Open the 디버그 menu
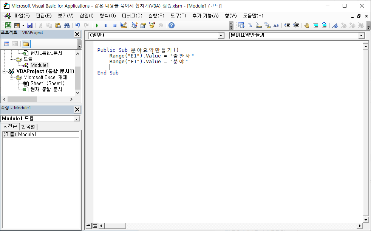The width and height of the screenshot is (371, 231). (x=133, y=16)
